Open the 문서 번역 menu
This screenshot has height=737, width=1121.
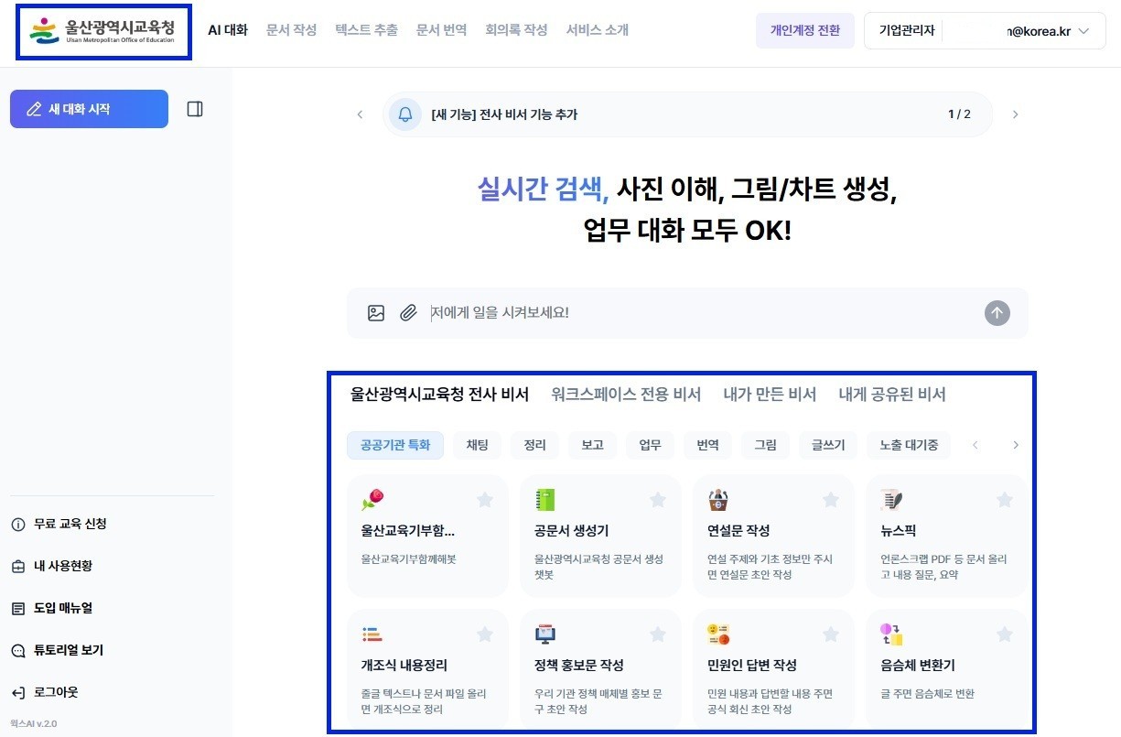[441, 30]
